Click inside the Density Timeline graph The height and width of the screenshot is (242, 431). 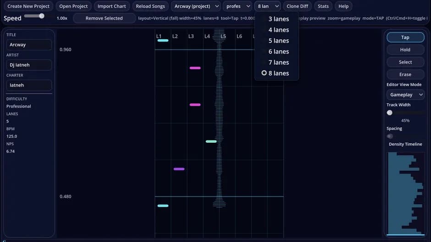tap(405, 194)
